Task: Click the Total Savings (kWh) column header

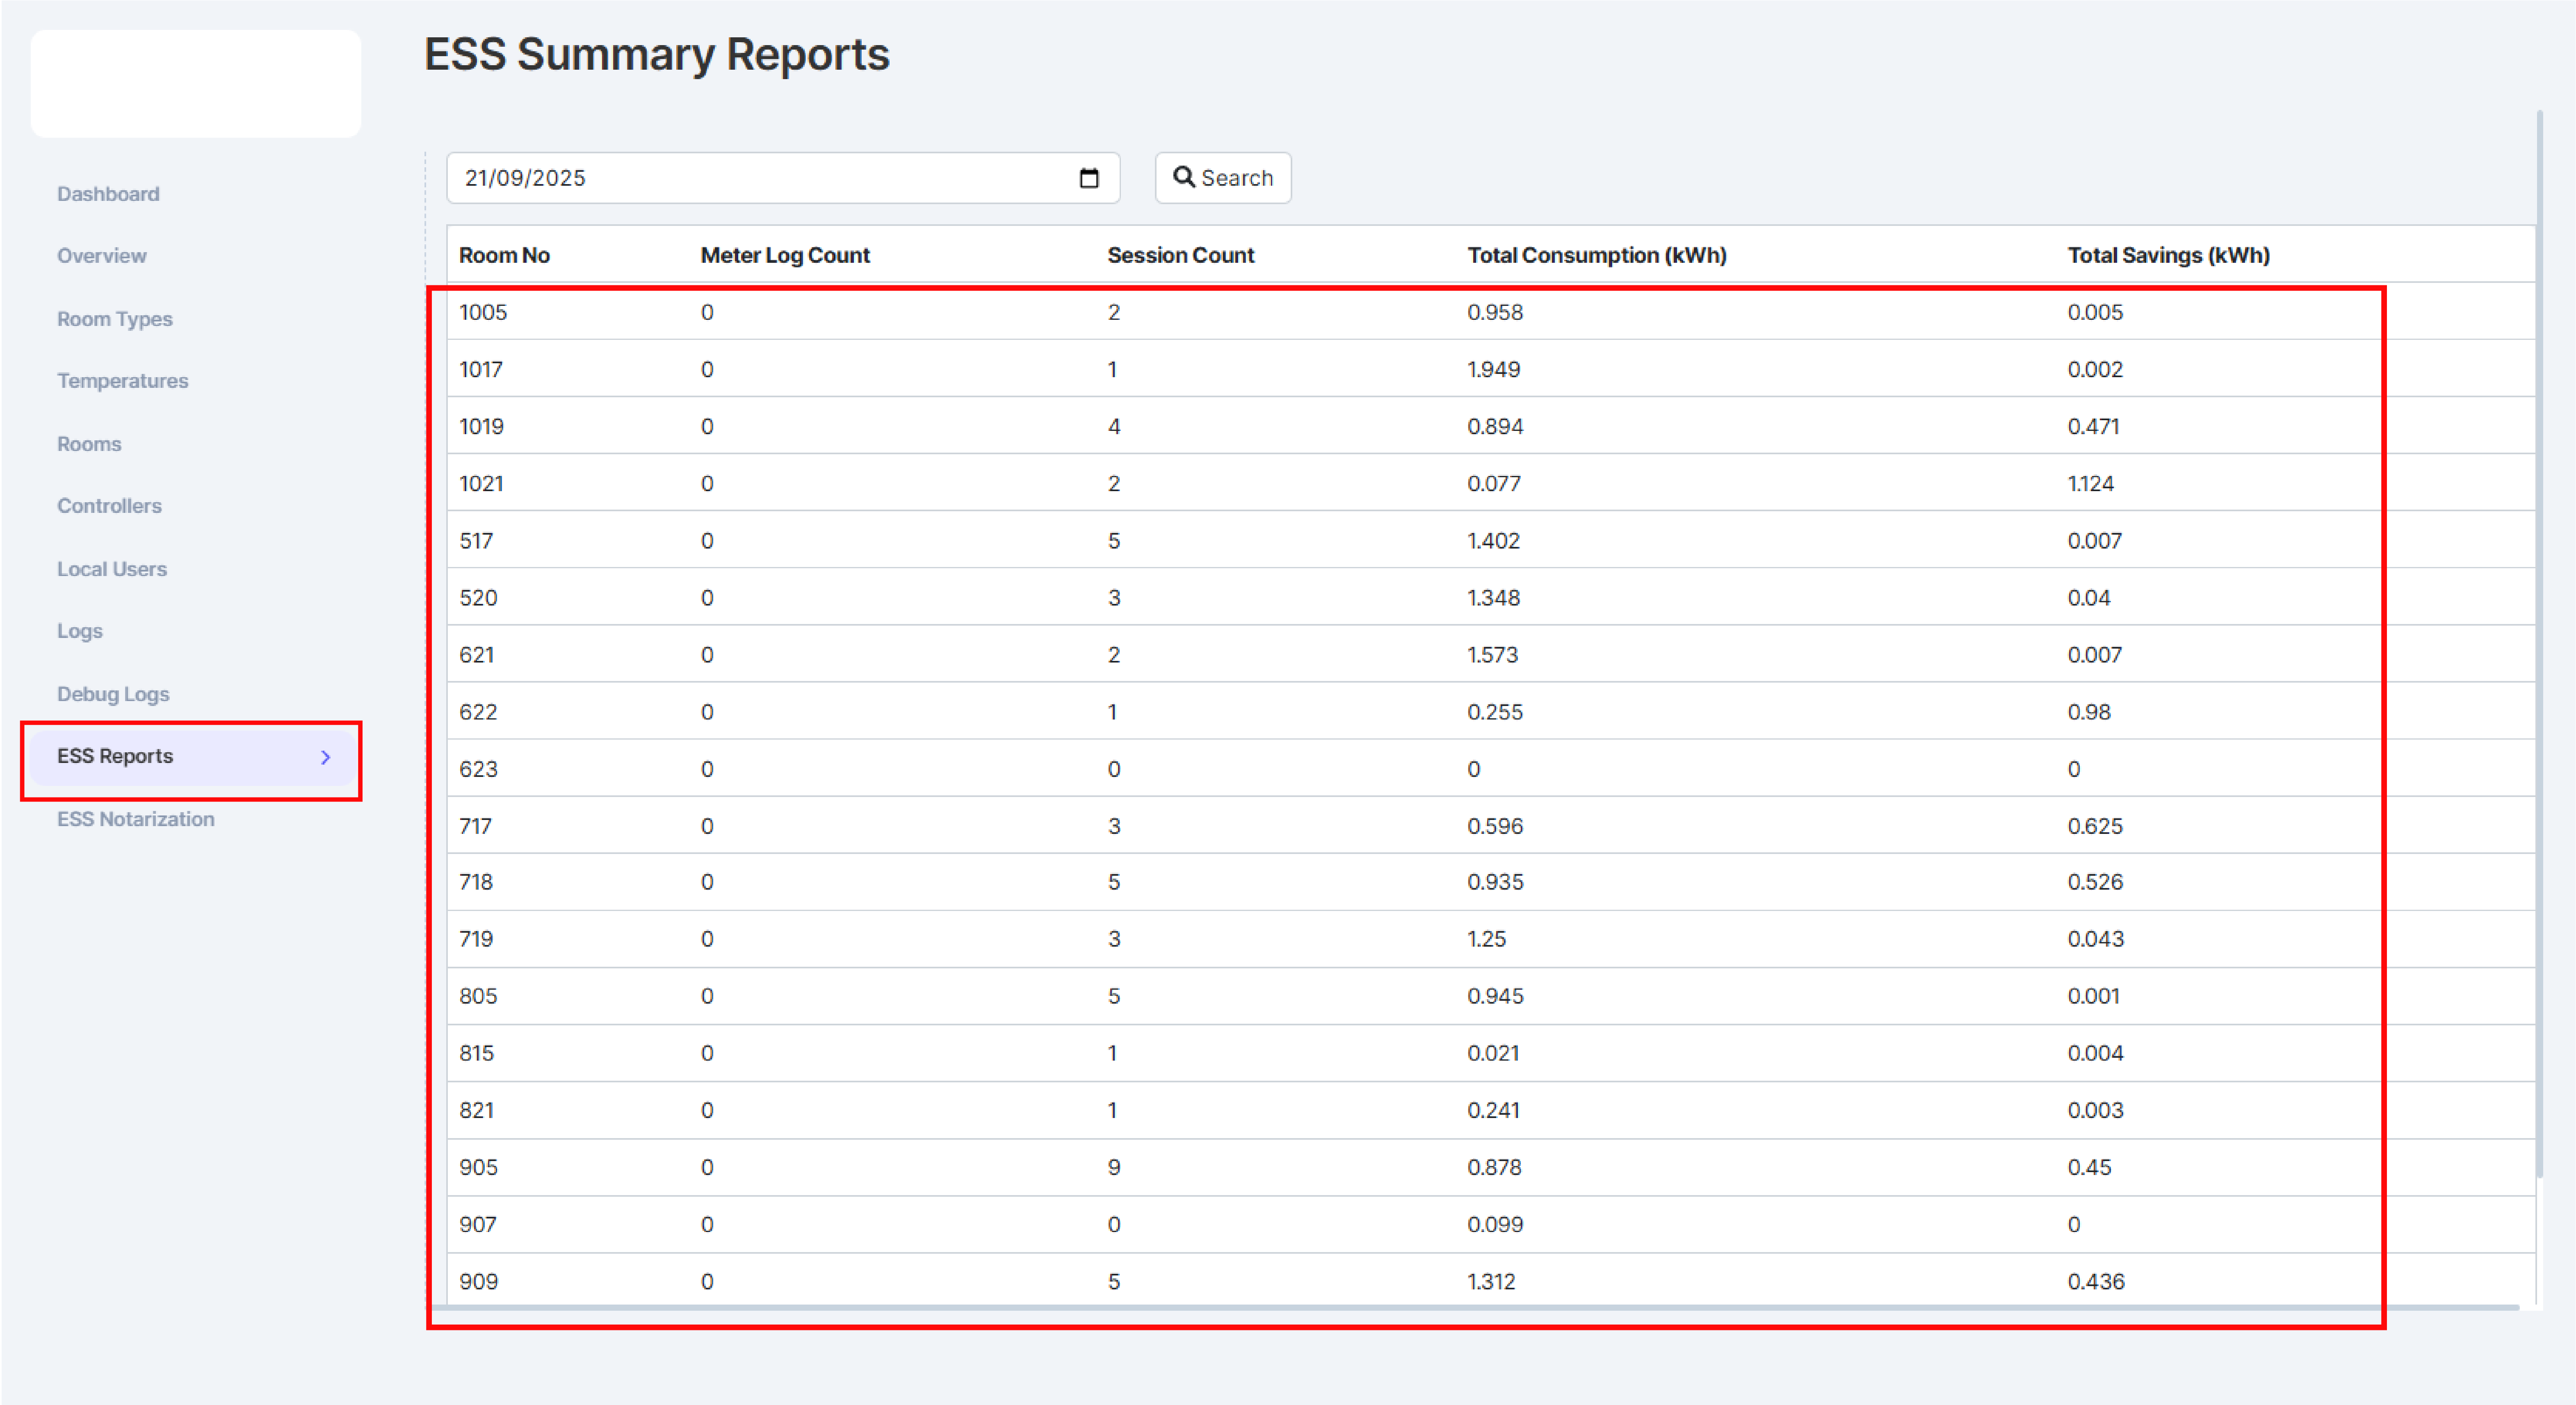Action: tap(2168, 255)
